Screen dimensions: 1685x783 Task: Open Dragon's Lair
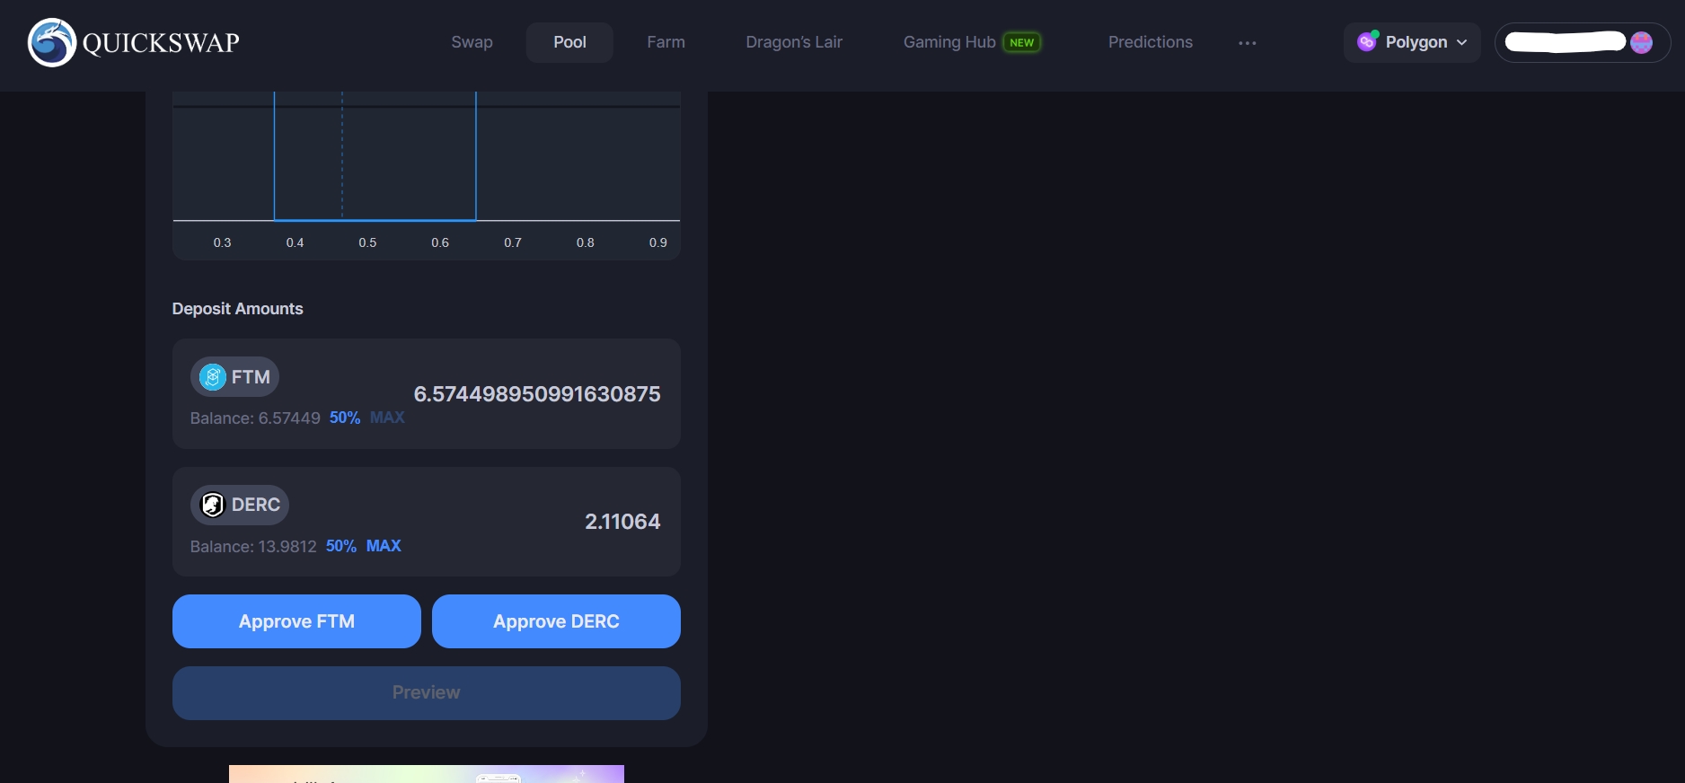794,42
